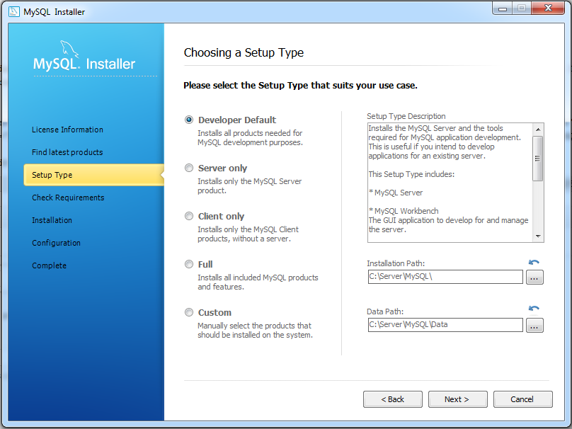Click the 'Data Path:' label
Image resolution: width=572 pixels, height=429 pixels.
pyautogui.click(x=385, y=311)
